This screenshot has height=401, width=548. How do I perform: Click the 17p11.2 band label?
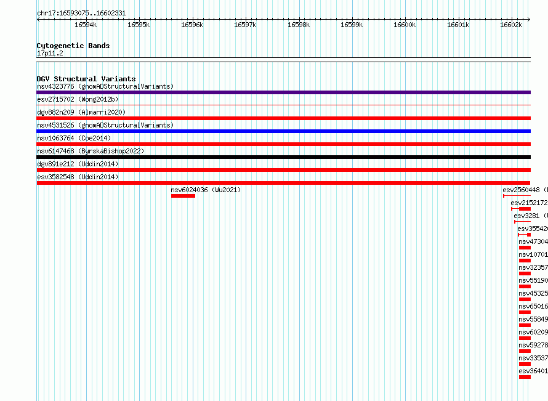tap(50, 53)
